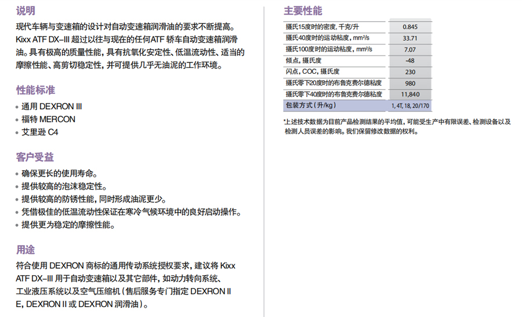
Task: Click the 闪点, COC, 摄氏度 row label
Action: pyautogui.click(x=312, y=71)
